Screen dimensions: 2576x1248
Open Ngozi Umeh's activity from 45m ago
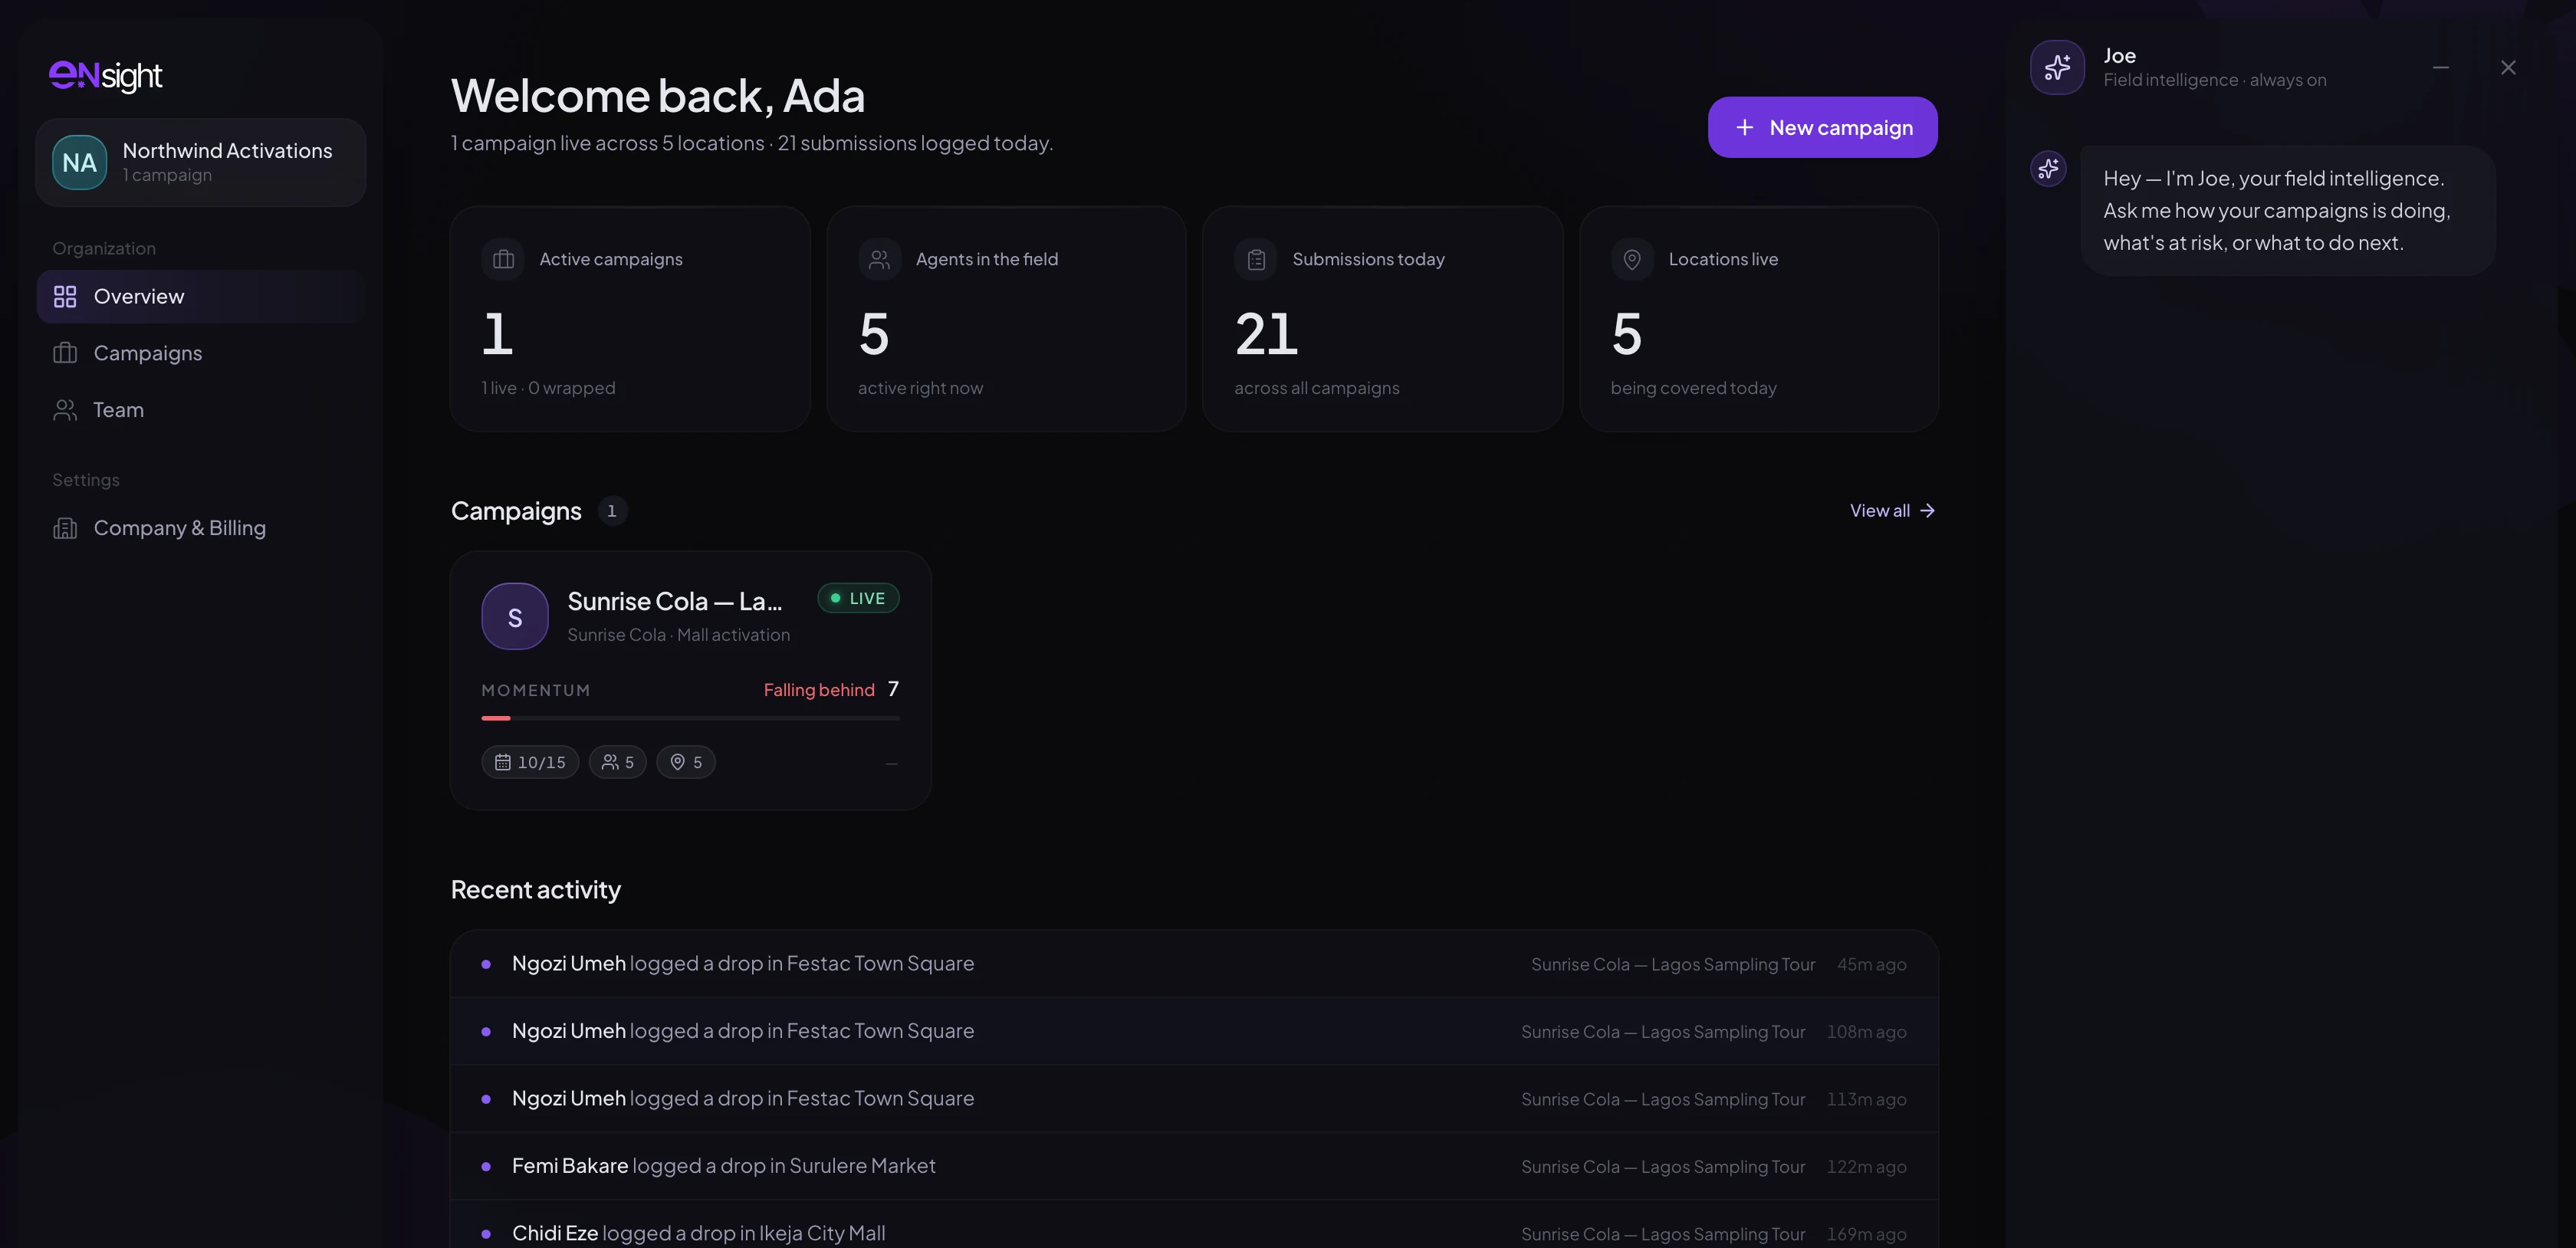pyautogui.click(x=1194, y=964)
